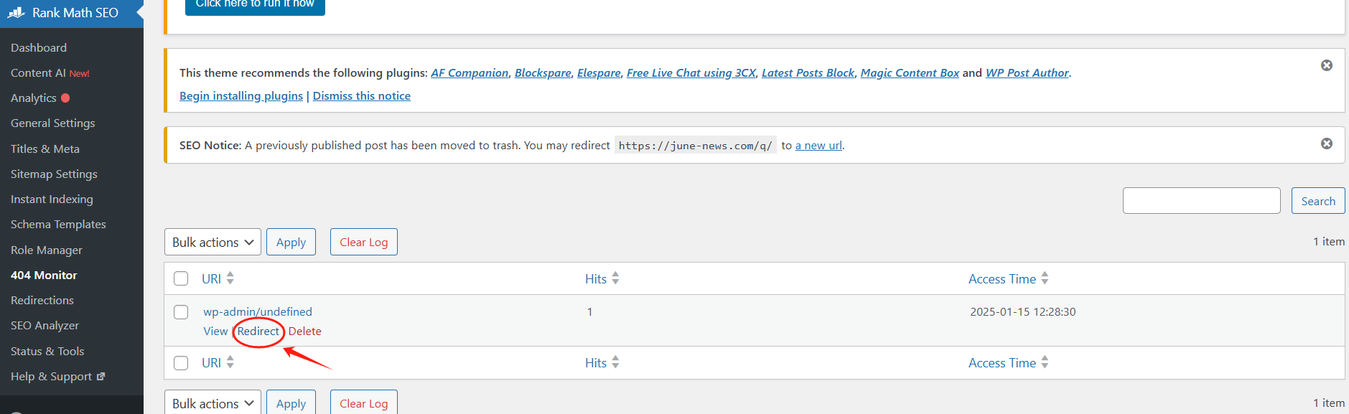Go to SEO Analyzer menu item
Viewport: 1349px width, 414px height.
(x=45, y=325)
